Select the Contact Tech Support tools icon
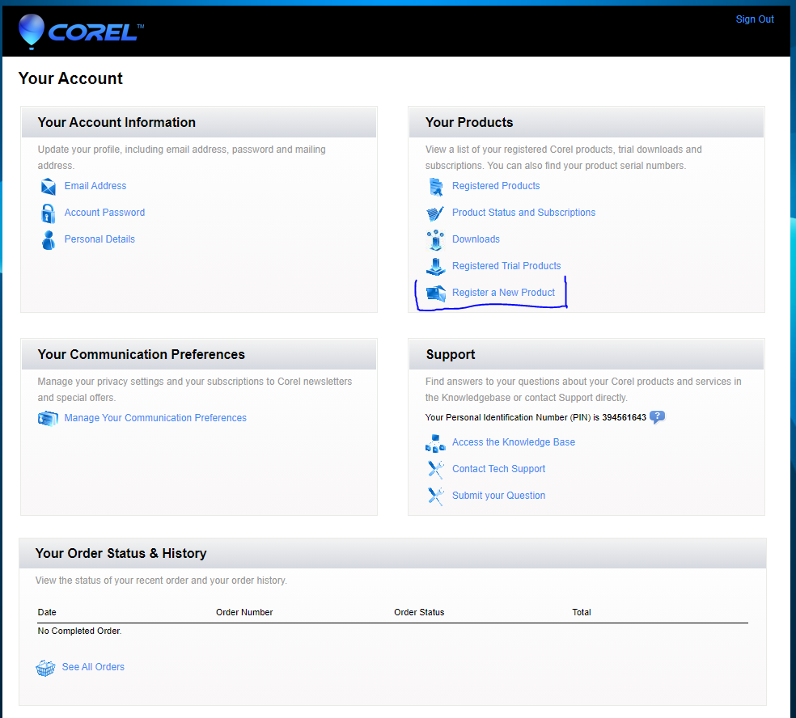The image size is (796, 718). [435, 469]
